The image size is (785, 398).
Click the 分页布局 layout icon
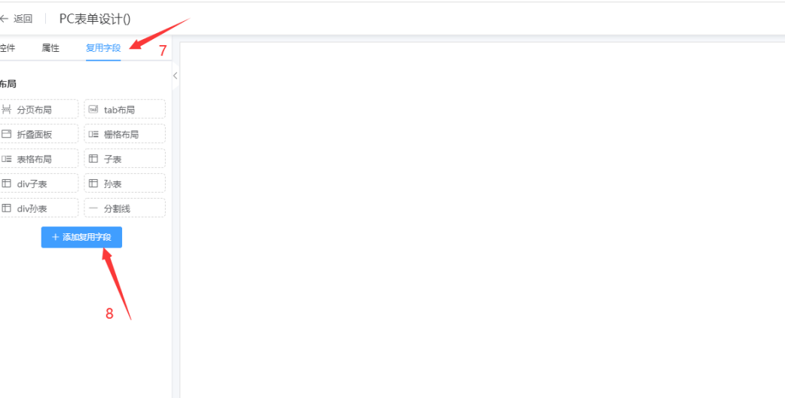click(6, 110)
